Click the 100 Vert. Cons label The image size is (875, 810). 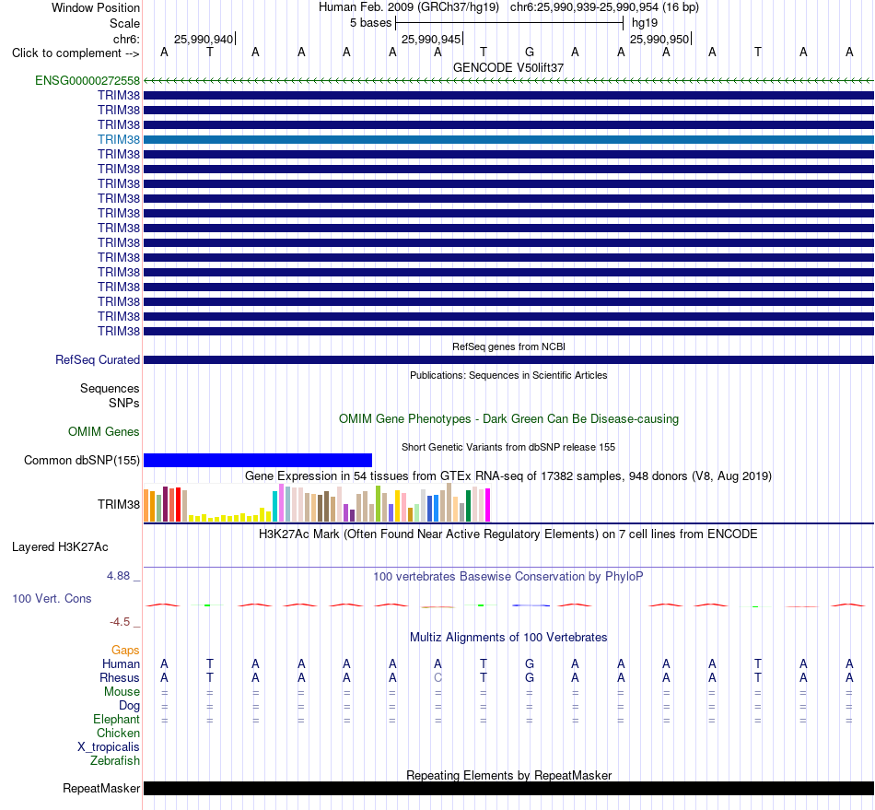tap(52, 598)
